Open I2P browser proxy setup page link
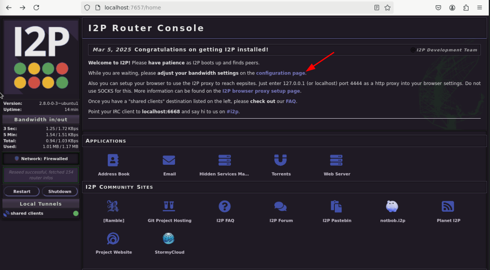490x270 pixels. 261,91
